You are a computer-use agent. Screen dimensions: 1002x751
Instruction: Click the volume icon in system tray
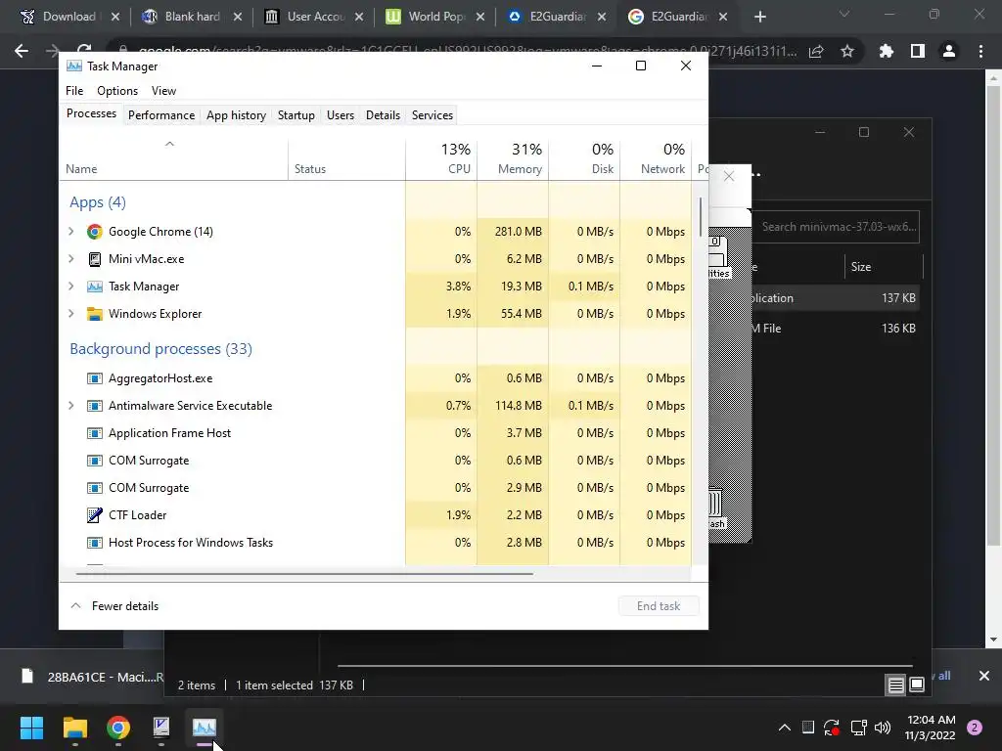[883, 728]
